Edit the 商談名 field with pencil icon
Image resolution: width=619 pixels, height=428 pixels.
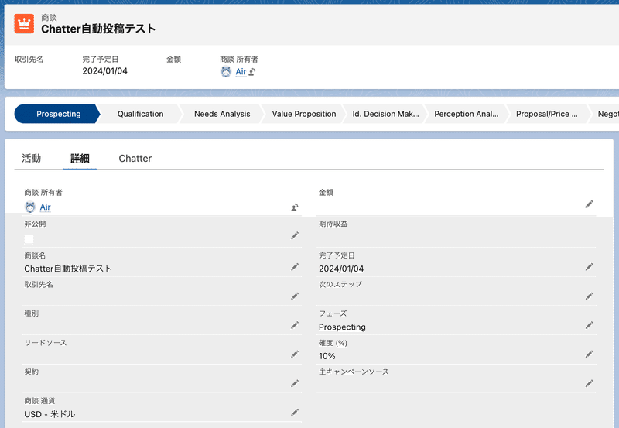coord(295,267)
